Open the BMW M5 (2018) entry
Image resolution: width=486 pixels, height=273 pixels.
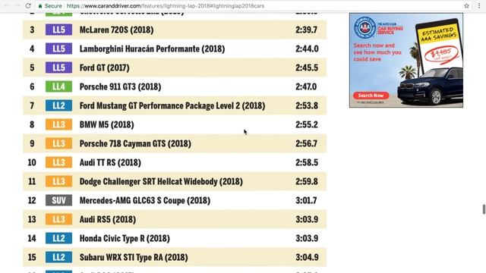[x=106, y=124]
